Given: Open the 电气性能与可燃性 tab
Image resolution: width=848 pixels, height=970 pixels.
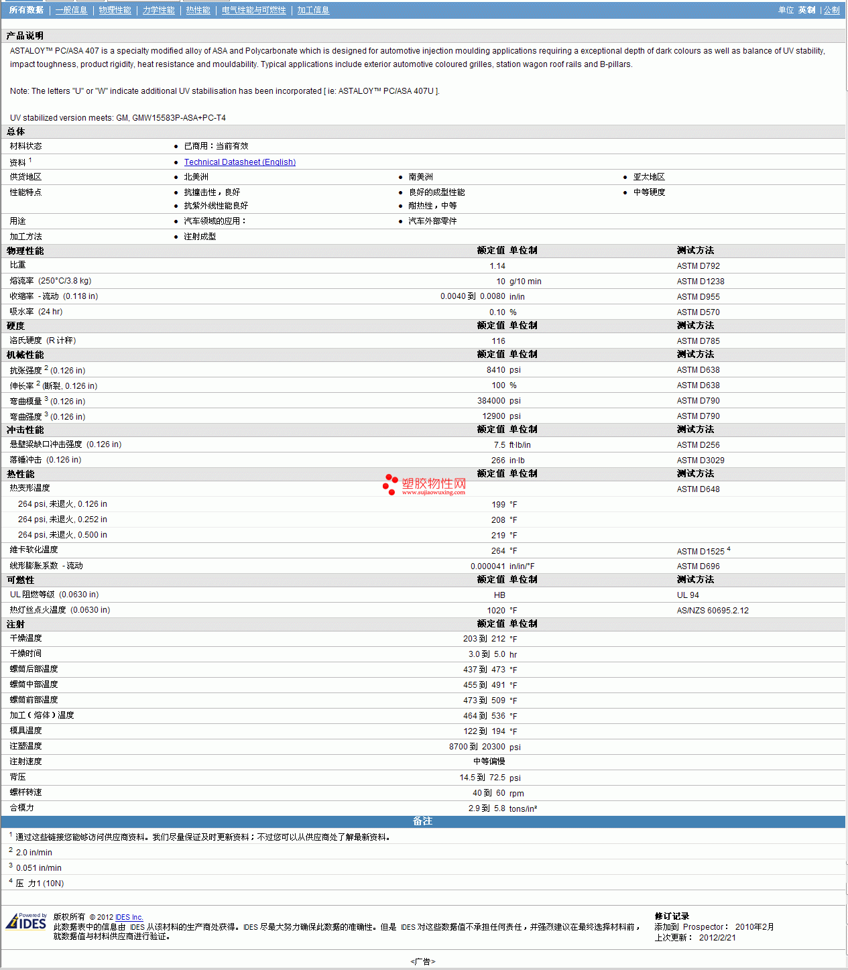Looking at the screenshot, I should (253, 10).
